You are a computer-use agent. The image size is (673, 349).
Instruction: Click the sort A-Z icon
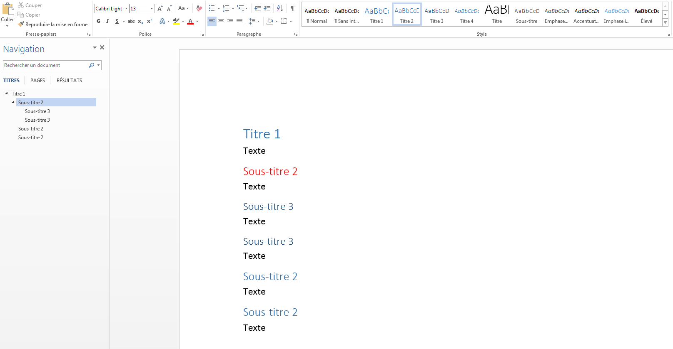click(x=280, y=8)
